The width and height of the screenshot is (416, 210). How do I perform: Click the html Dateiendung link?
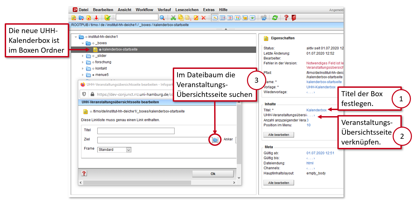pyautogui.click(x=310, y=163)
